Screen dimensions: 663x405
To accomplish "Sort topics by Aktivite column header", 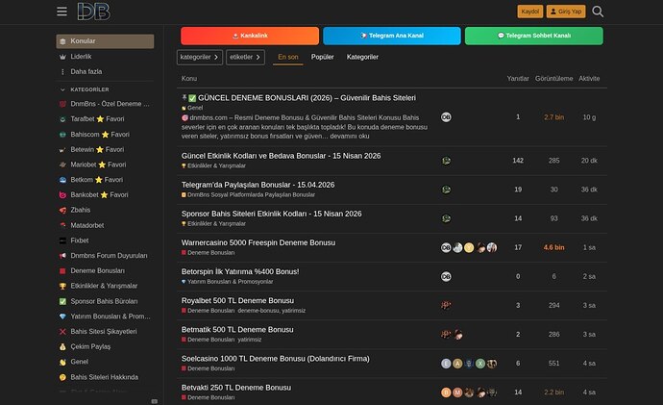I will pos(589,79).
